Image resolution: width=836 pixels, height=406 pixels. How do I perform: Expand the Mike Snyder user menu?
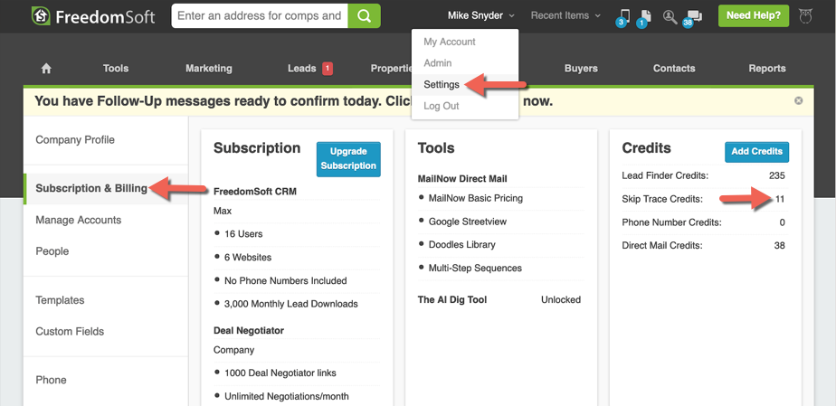pos(480,15)
